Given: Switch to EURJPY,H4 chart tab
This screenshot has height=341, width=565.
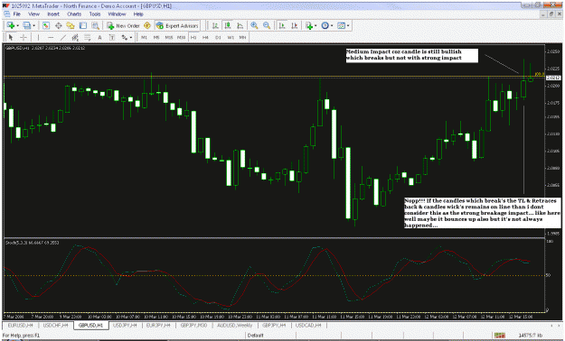Looking at the screenshot, I should (x=158, y=325).
